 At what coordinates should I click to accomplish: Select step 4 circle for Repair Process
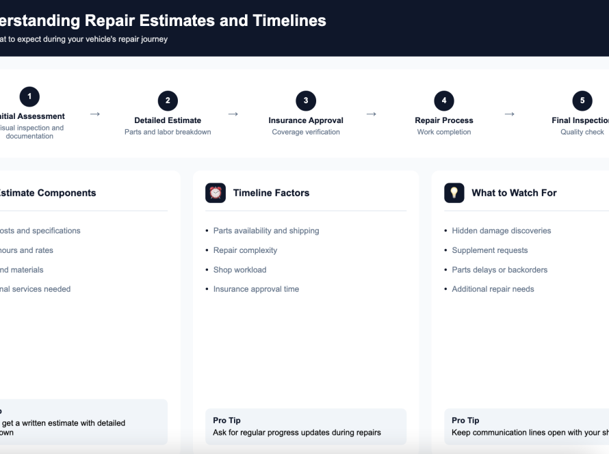point(443,100)
